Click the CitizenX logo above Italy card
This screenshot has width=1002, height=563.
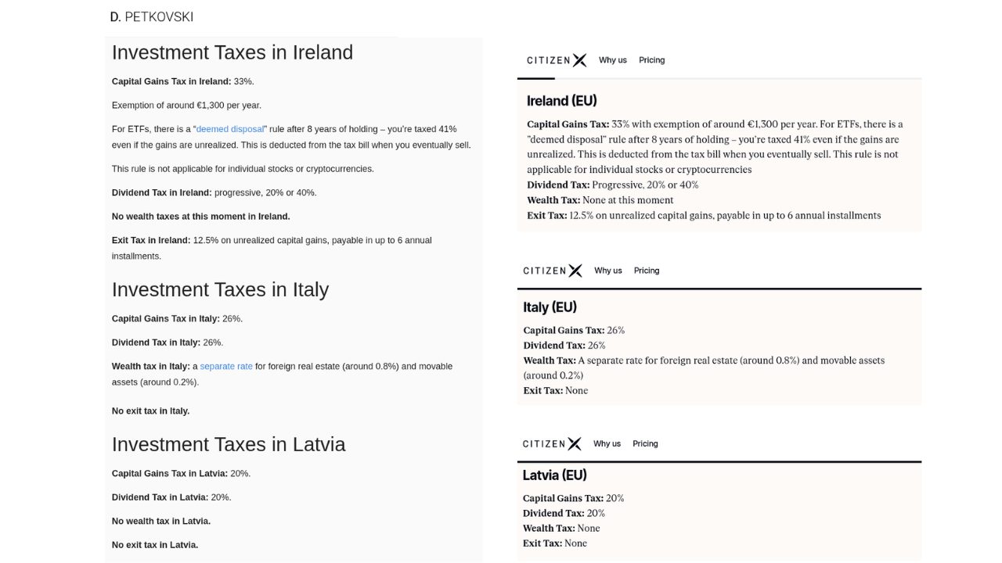[x=553, y=271]
